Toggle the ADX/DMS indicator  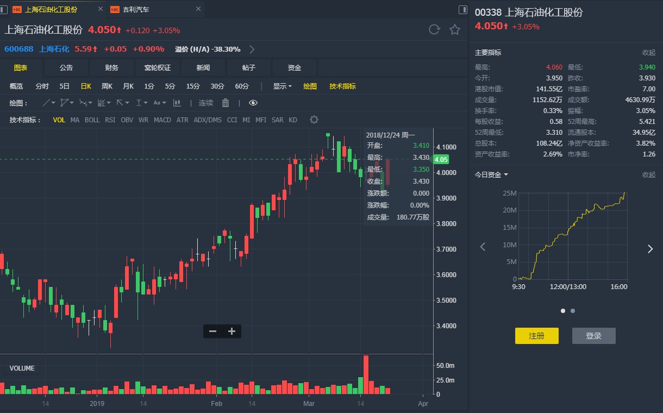tap(208, 120)
